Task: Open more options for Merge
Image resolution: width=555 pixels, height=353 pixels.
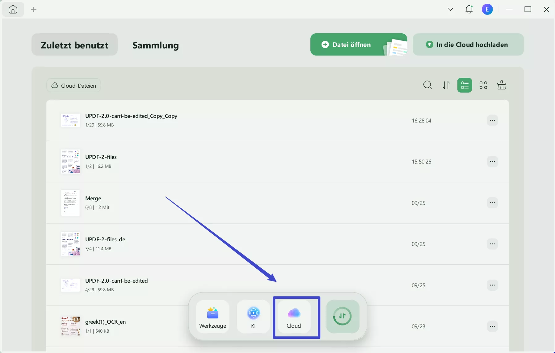Action: [x=492, y=203]
